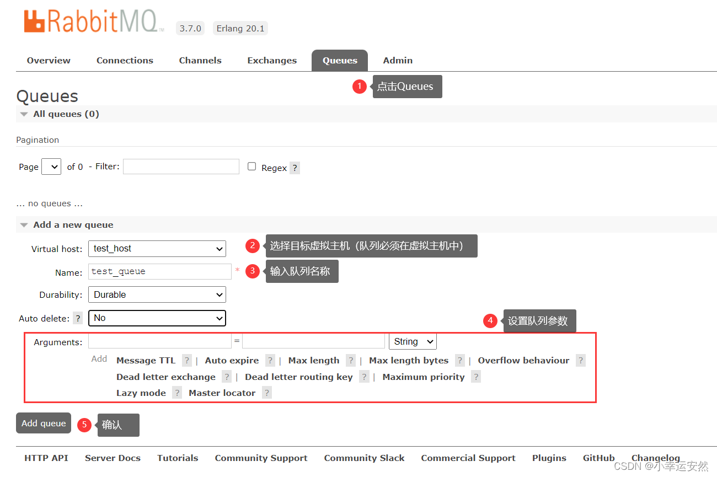
Task: Add the Lazy mode argument
Action: pos(141,393)
